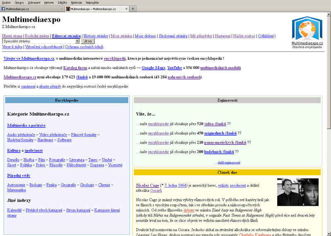Open the Historie menu
Image resolution: width=331 pixels, height=236 pixels.
pyautogui.click(x=49, y=2)
